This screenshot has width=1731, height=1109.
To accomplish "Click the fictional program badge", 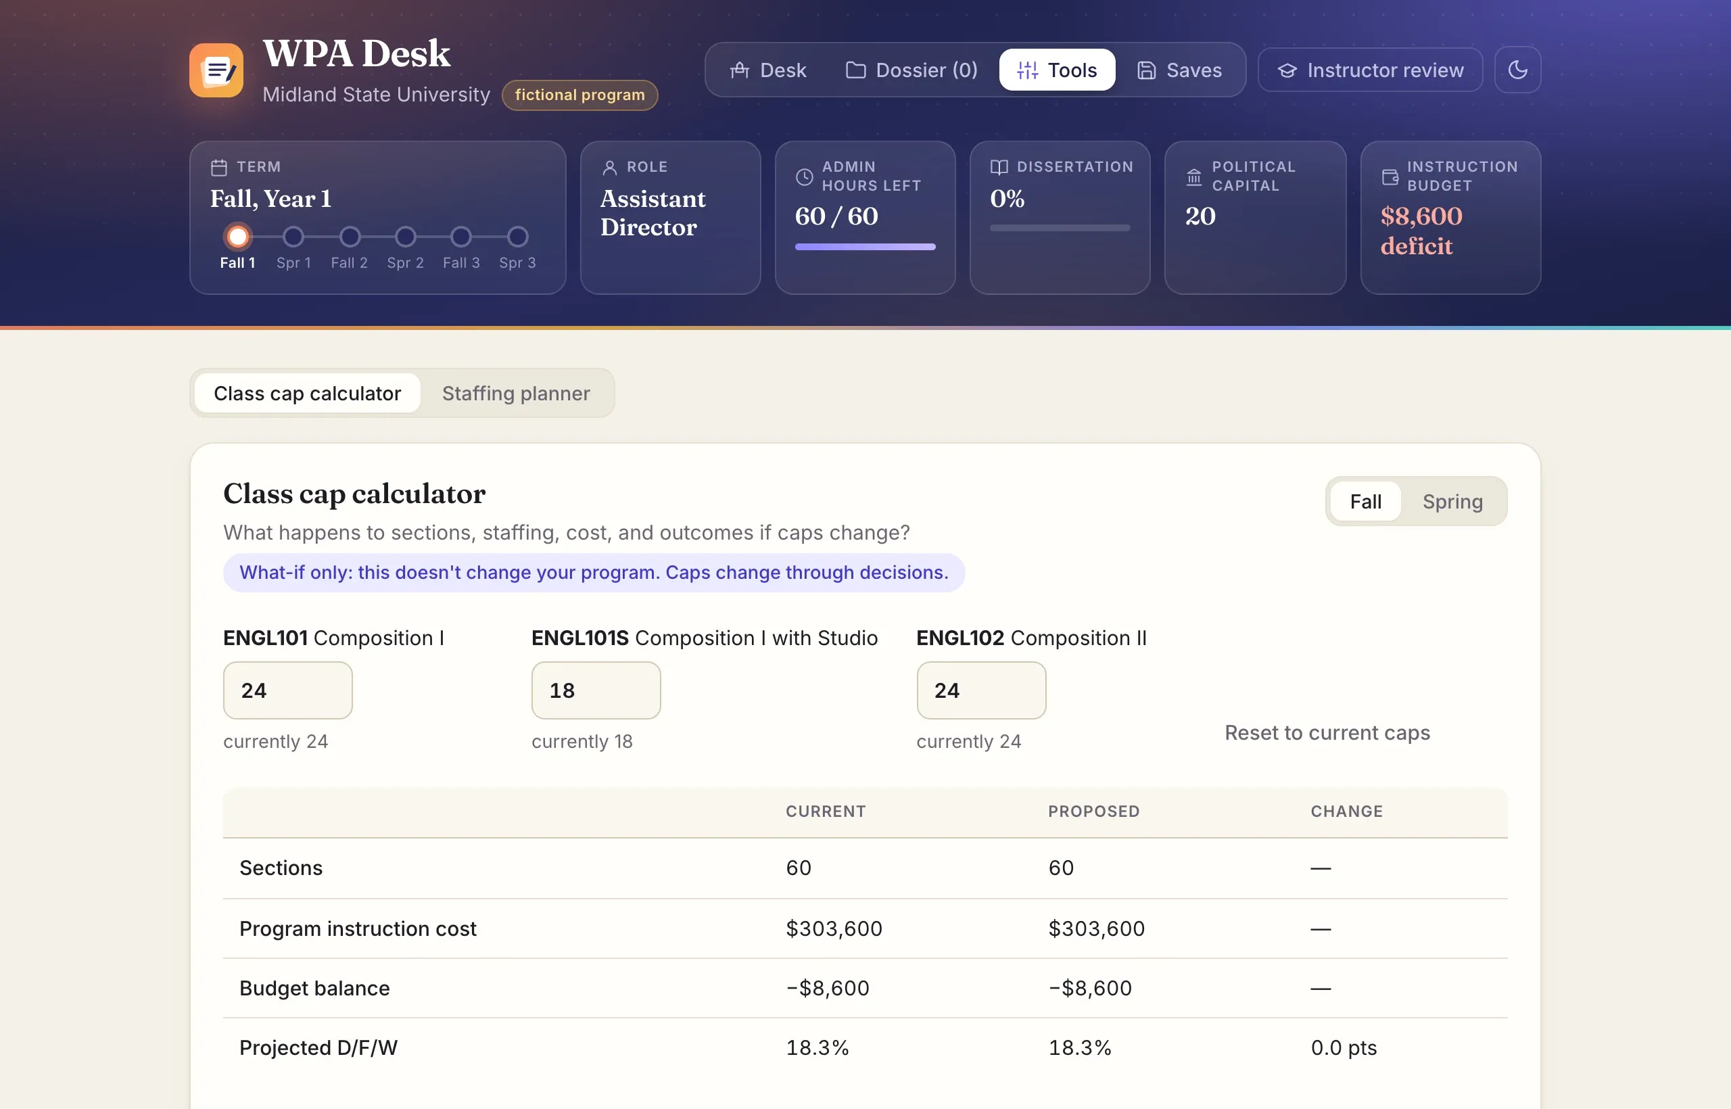I will point(579,95).
